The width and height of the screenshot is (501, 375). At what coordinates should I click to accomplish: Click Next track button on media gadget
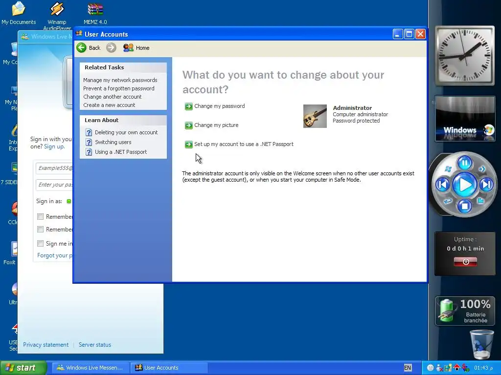pyautogui.click(x=487, y=185)
